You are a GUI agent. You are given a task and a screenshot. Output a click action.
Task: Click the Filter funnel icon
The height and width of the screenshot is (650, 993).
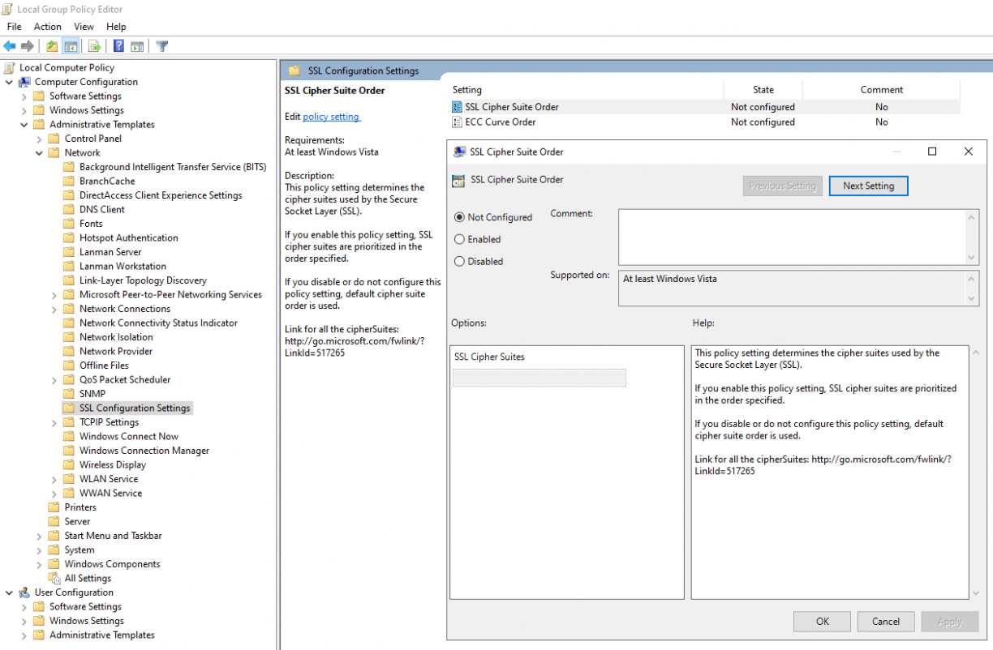[x=161, y=46]
